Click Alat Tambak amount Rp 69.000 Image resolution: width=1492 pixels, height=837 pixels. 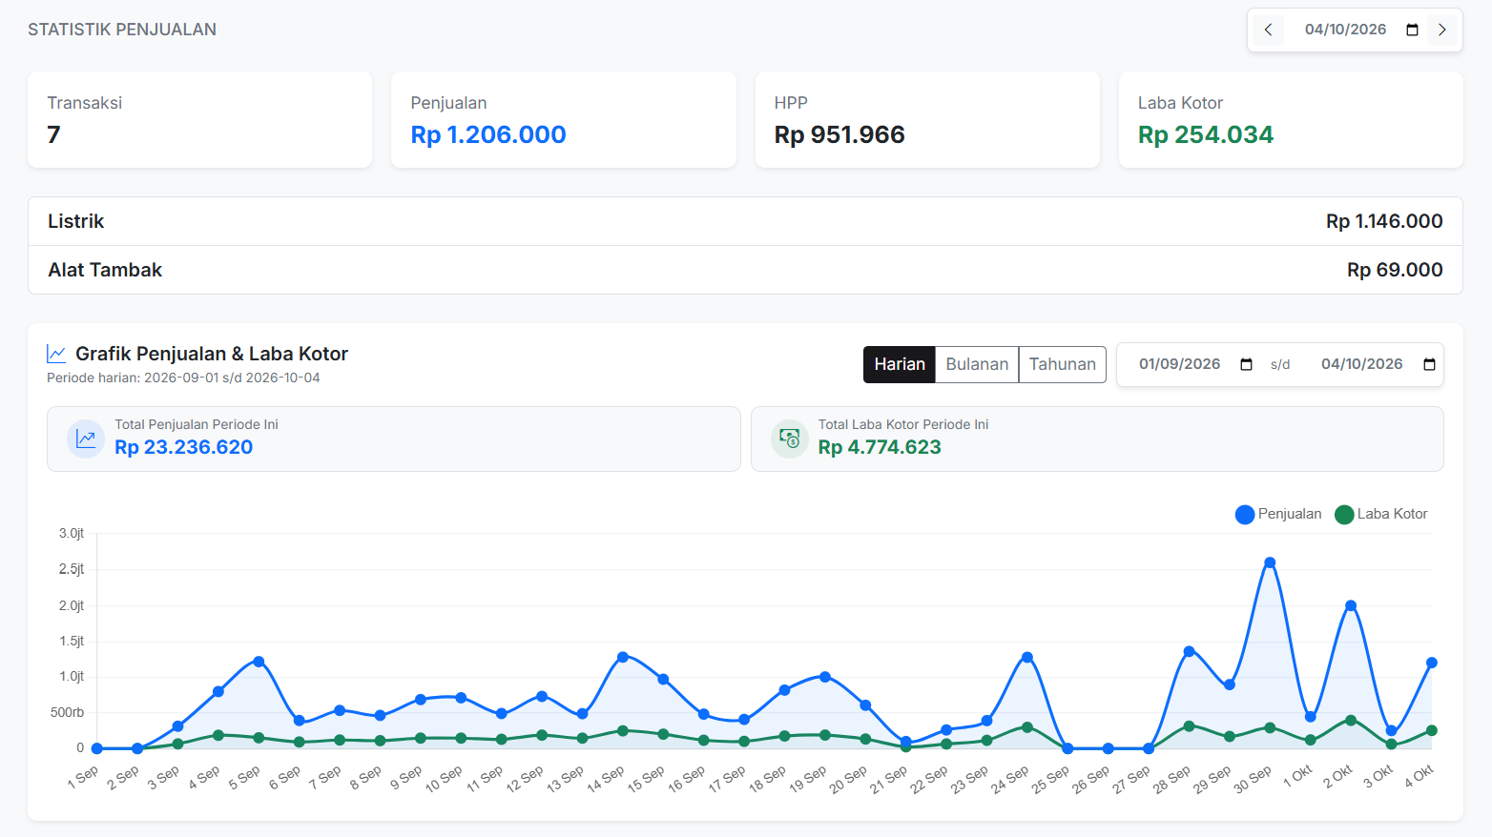[x=1395, y=270]
